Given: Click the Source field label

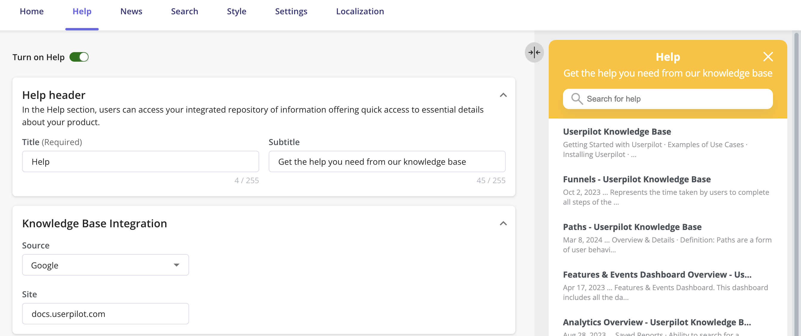Looking at the screenshot, I should [x=36, y=245].
